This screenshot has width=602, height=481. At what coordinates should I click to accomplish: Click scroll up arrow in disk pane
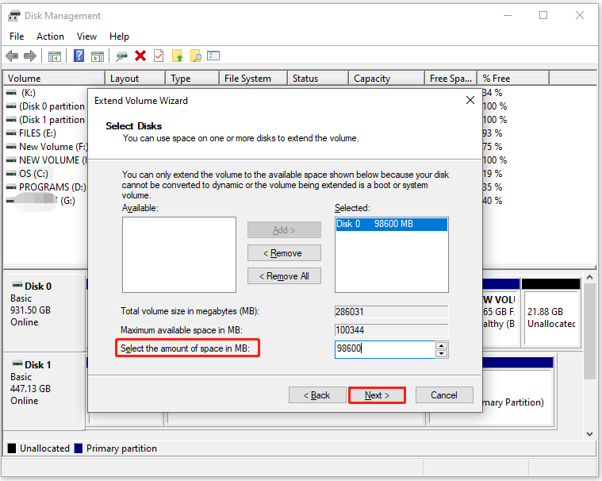[590, 277]
